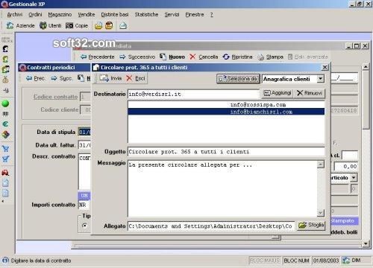Click Stampa printer icon in background toolbar
Screen dimensions: 373x268
coord(260,57)
